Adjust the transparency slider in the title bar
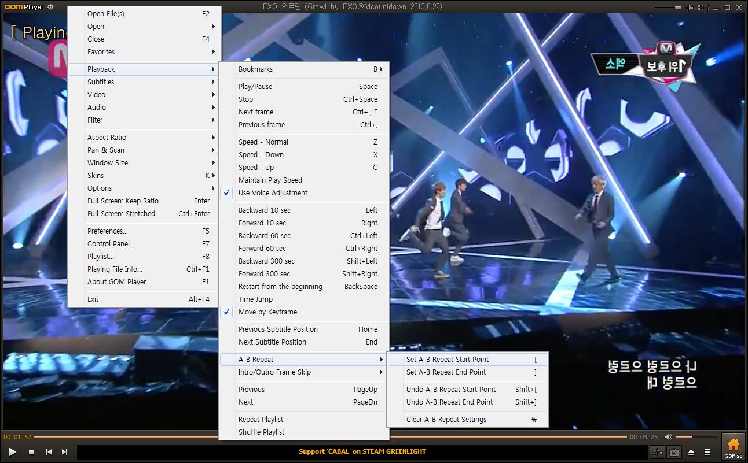748x463 pixels. click(668, 7)
